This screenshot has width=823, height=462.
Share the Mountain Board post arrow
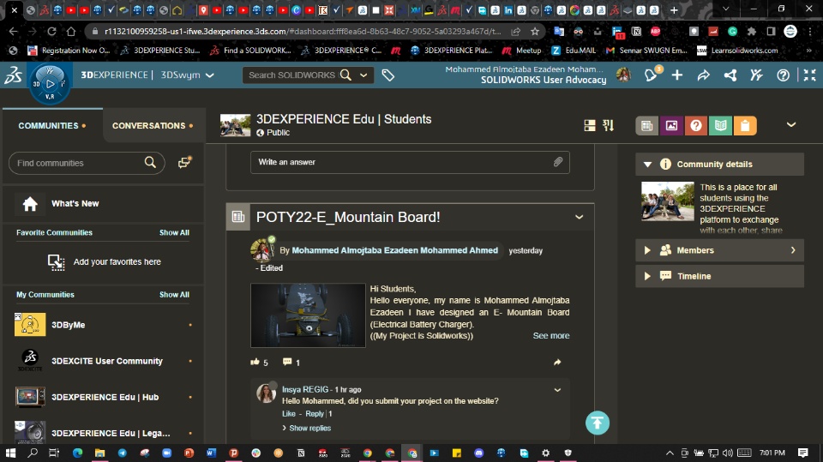pos(557,362)
